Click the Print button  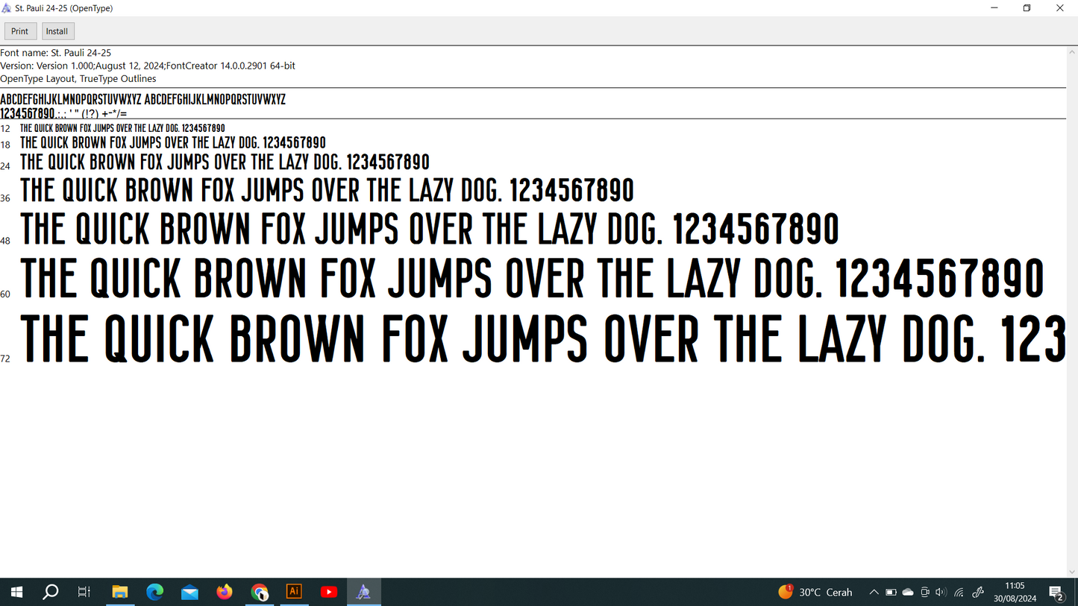(20, 31)
